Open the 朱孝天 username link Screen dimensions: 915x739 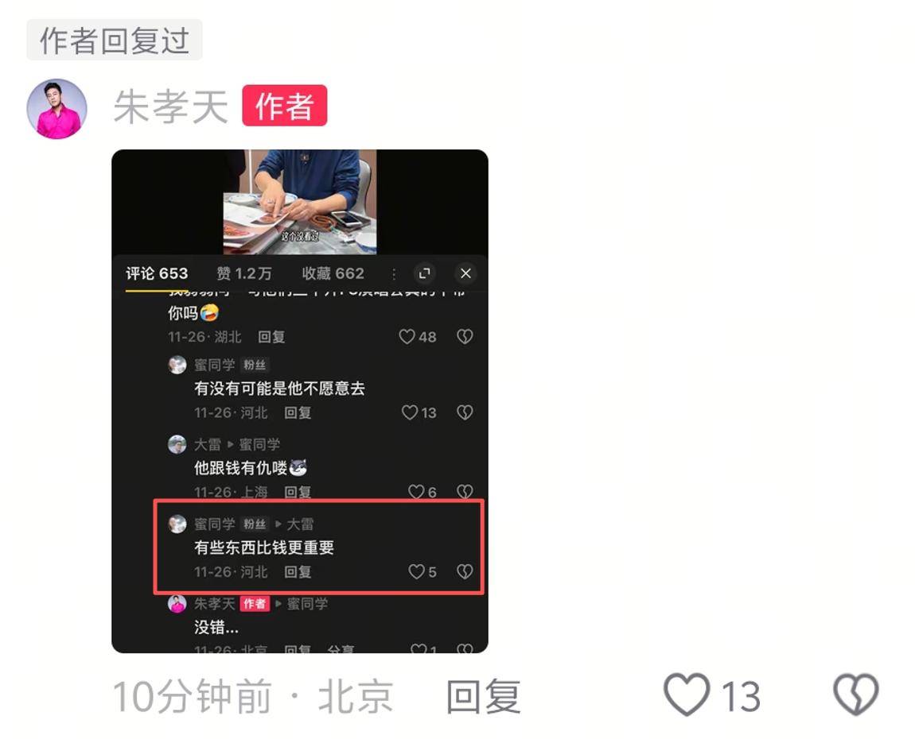170,107
